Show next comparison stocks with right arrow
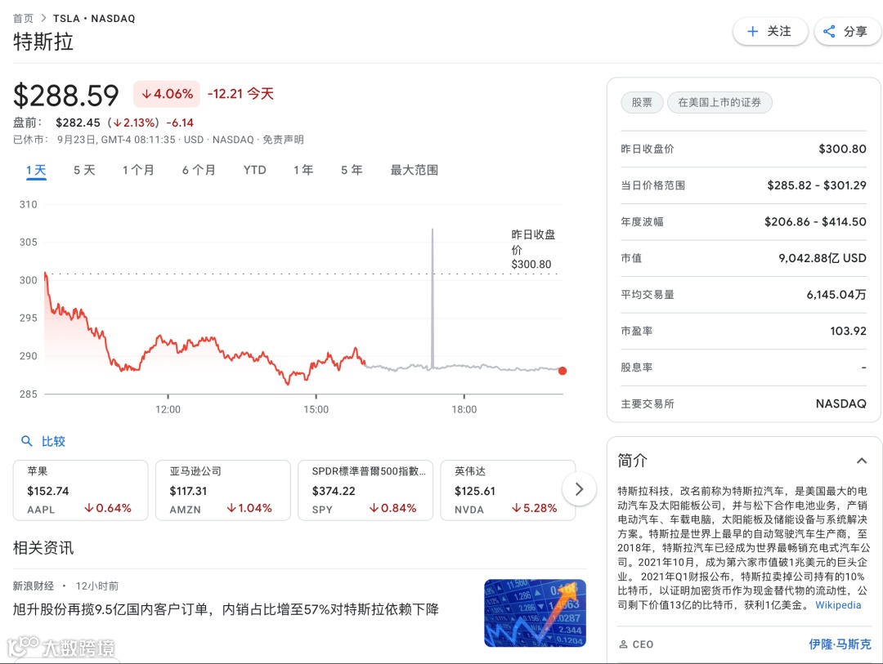The height and width of the screenshot is (664, 883). click(x=579, y=489)
